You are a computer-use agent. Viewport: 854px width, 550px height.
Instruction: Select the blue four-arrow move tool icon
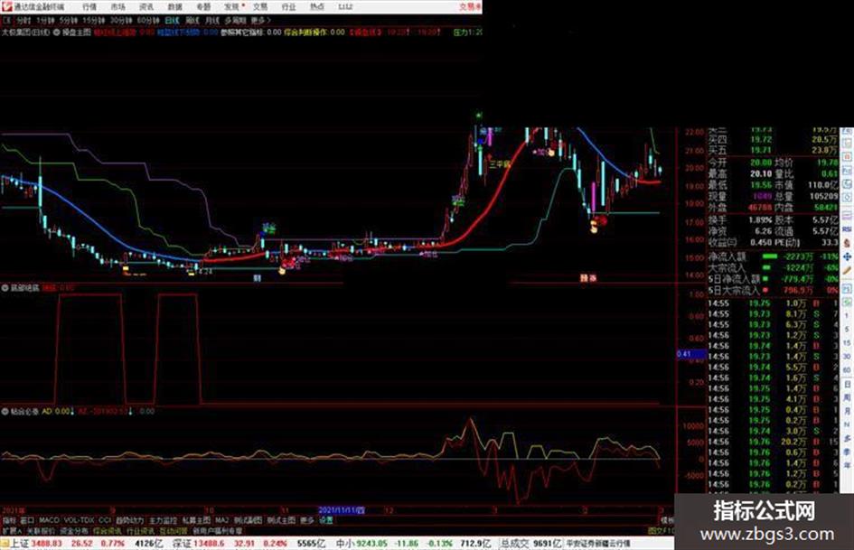847,256
